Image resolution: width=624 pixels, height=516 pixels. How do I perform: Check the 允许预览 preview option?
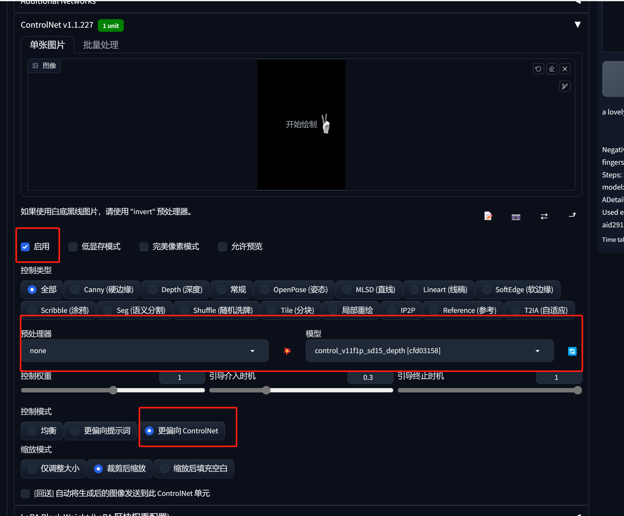[222, 247]
